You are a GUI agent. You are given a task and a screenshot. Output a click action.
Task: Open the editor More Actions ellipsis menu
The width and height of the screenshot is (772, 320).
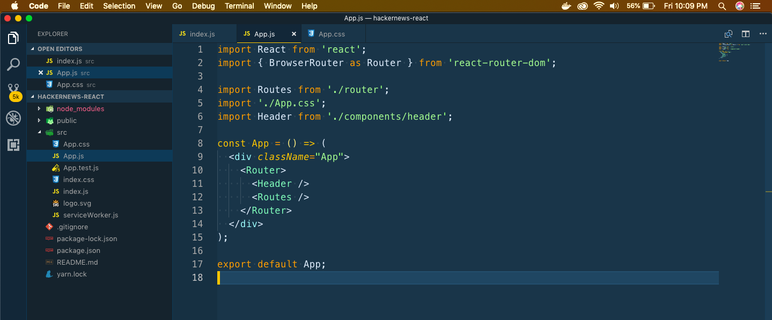[x=763, y=34]
